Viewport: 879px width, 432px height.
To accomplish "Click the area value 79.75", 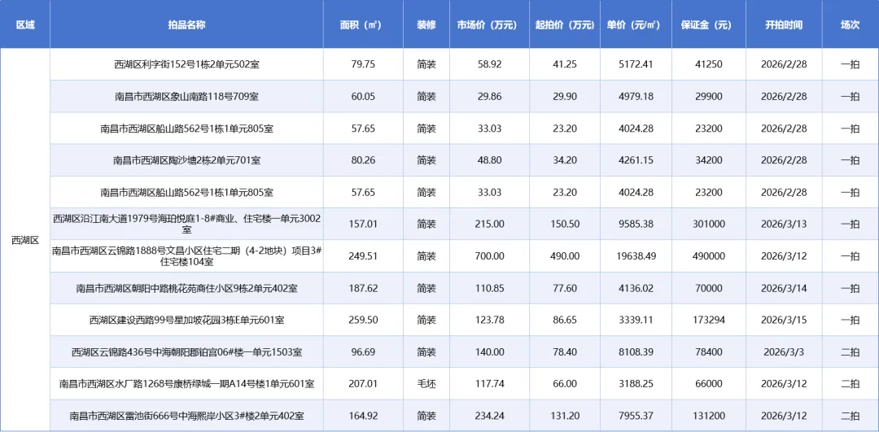I will 363,64.
